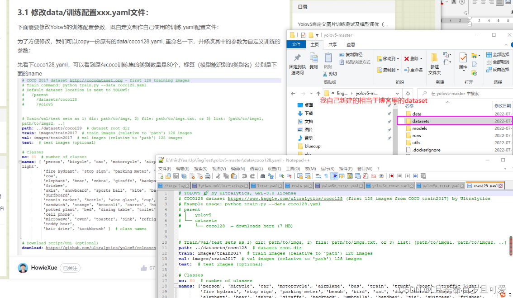The image size is (513, 298).
Task: Click the 名称 column sort chevron
Action: 448,102
